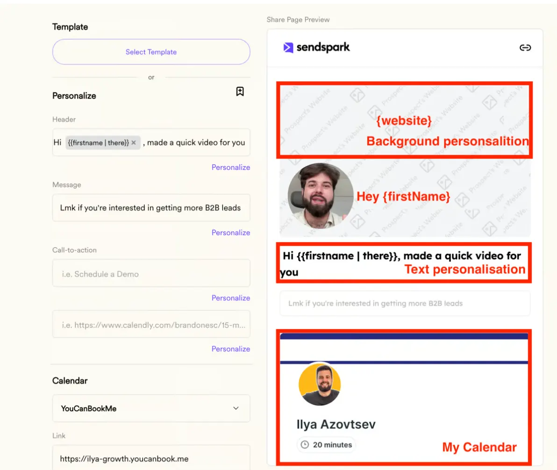557x470 pixels.
Task: Click the clock icon beside 20 minutes
Action: [x=305, y=445]
